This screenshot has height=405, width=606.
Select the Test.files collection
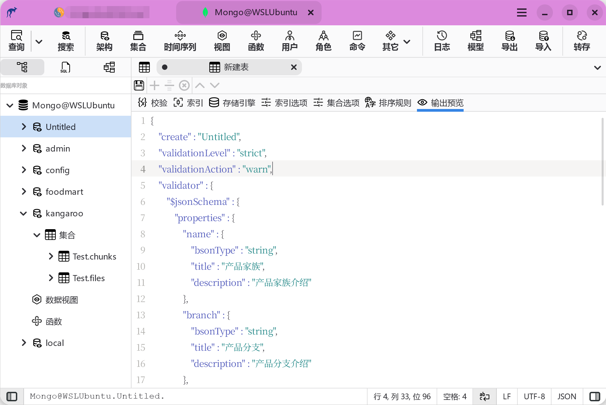click(x=89, y=278)
